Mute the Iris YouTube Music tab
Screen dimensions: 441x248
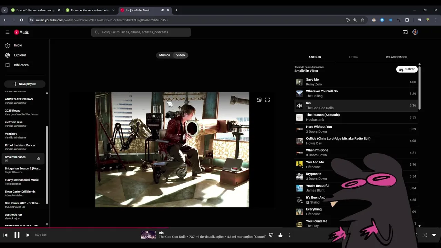pos(163,10)
